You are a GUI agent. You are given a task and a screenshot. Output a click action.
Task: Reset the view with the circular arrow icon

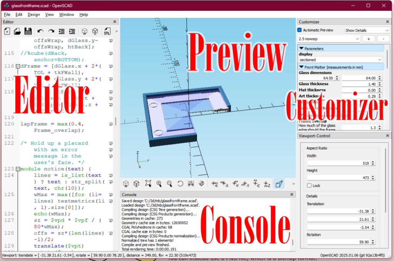180,184
